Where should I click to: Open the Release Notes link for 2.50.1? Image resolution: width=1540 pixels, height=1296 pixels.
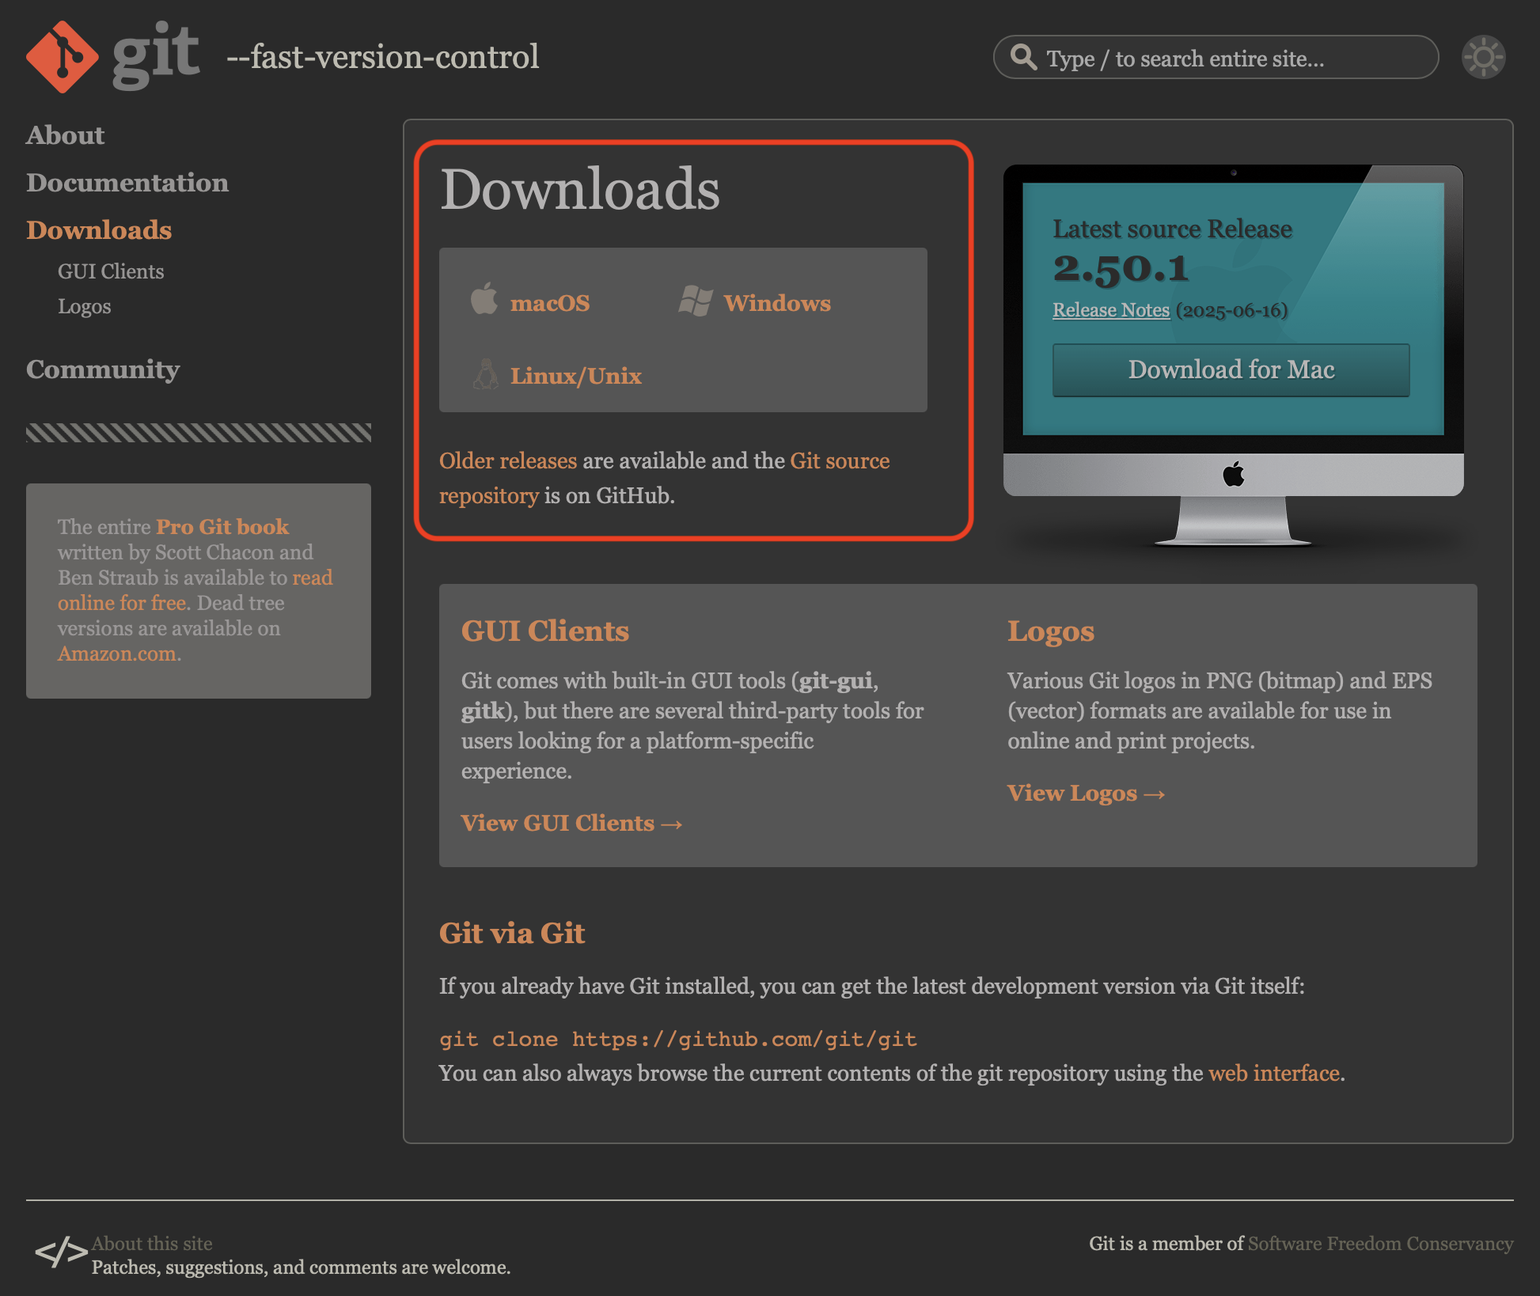click(1110, 310)
